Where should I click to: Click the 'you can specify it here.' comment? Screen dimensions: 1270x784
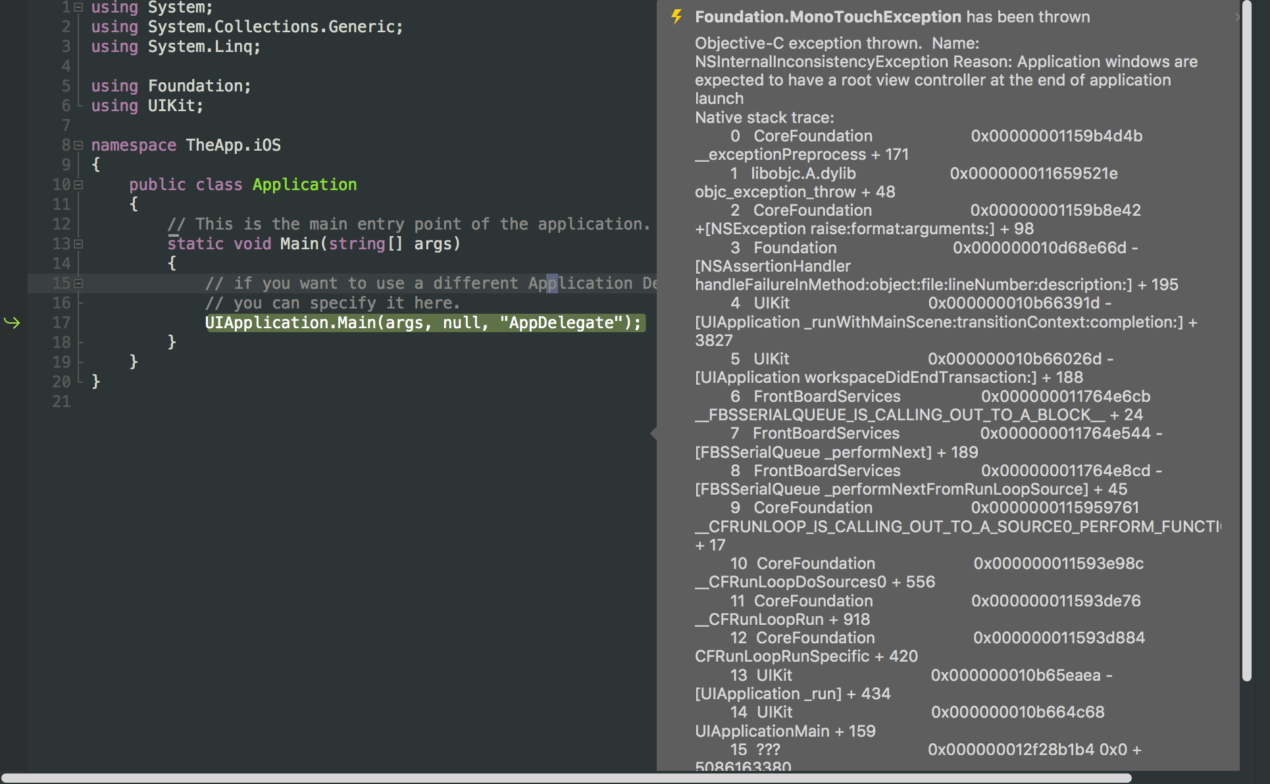pos(332,303)
